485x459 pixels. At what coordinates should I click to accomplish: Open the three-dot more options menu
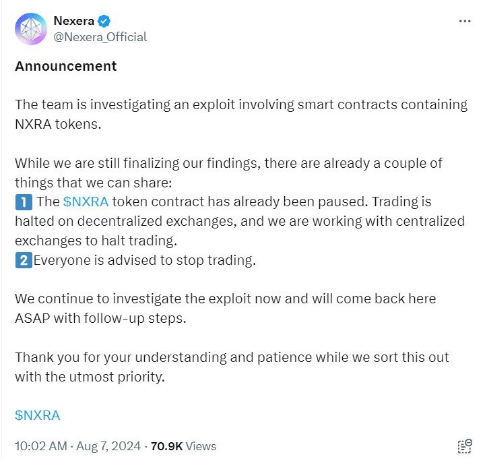point(465,21)
